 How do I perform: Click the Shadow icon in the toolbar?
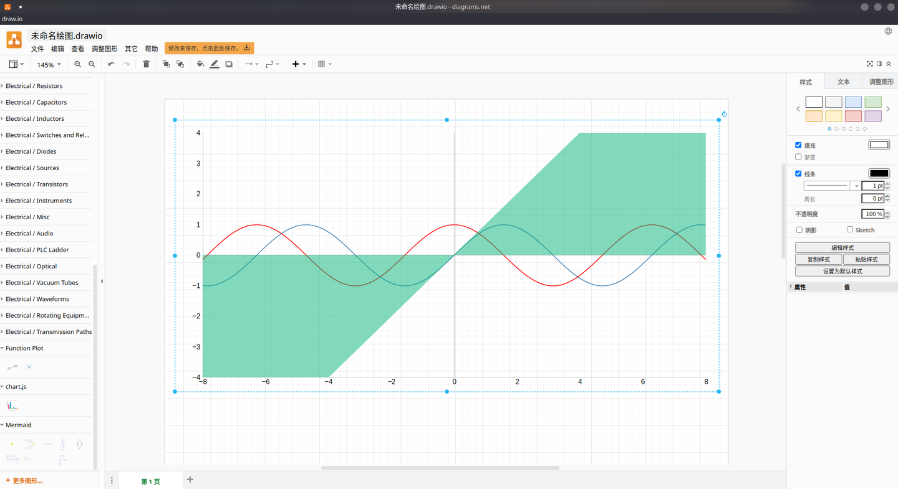[x=229, y=64]
